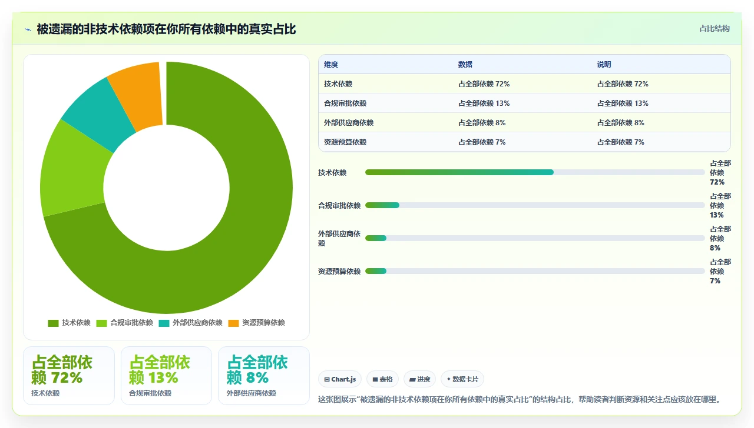Click the Chart.js tag chip
This screenshot has width=754, height=428.
click(340, 379)
